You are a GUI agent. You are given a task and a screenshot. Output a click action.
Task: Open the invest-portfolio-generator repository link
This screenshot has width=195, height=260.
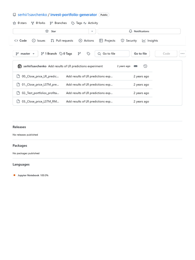coord(74,15)
